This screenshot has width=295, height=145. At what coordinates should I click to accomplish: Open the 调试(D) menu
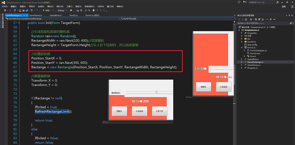pos(50,6)
